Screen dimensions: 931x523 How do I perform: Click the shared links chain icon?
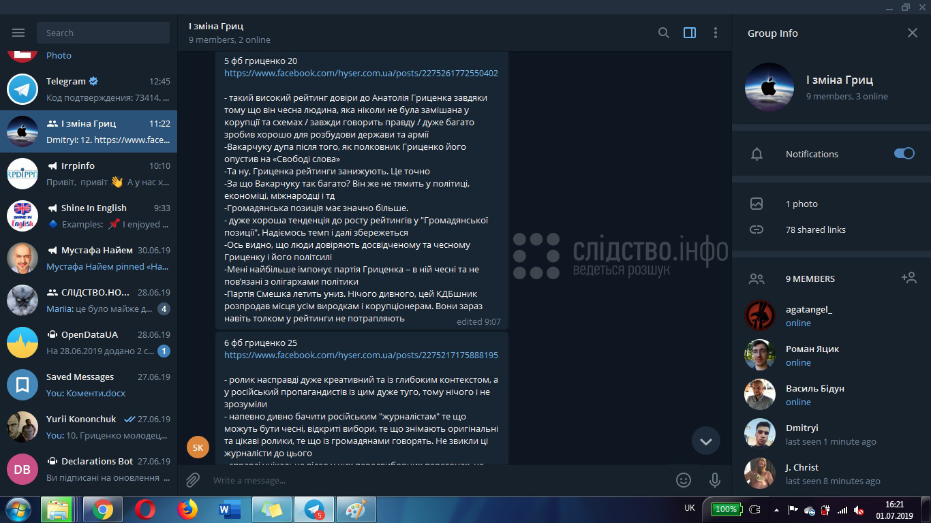click(757, 229)
